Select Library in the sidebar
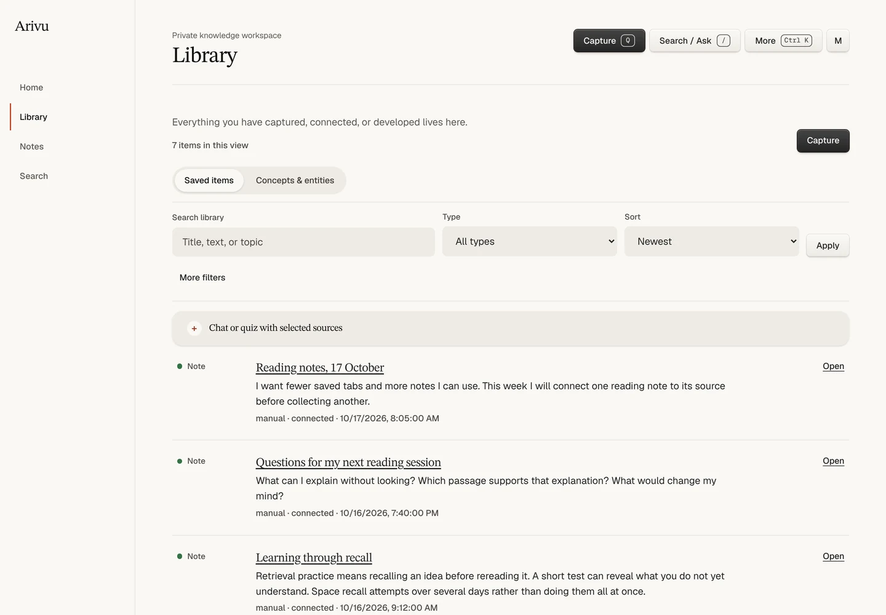Image resolution: width=886 pixels, height=615 pixels. (x=33, y=117)
